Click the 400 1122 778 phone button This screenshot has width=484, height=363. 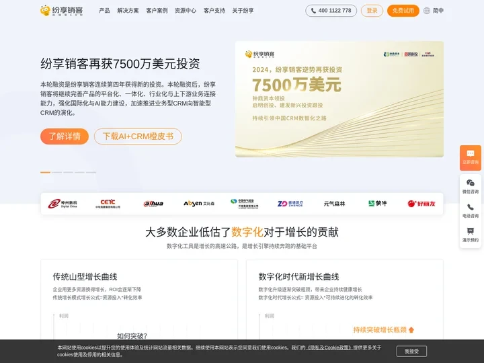pos(331,11)
